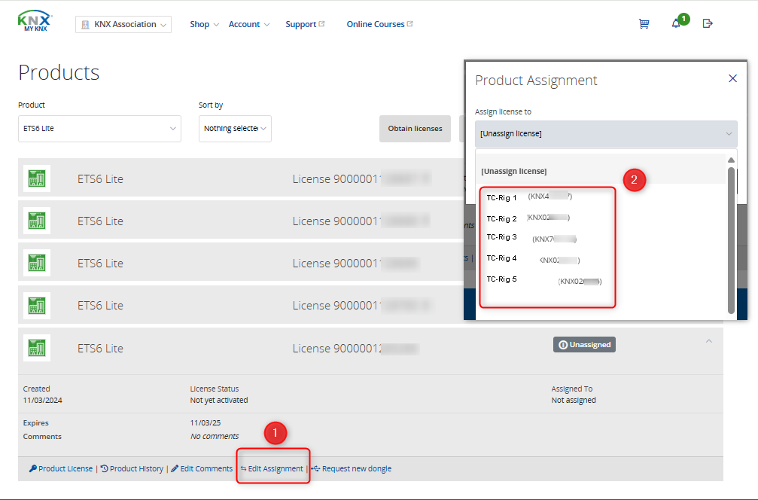The image size is (758, 500).
Task: Click the third ETS6 Lite product icon
Action: pos(37,263)
